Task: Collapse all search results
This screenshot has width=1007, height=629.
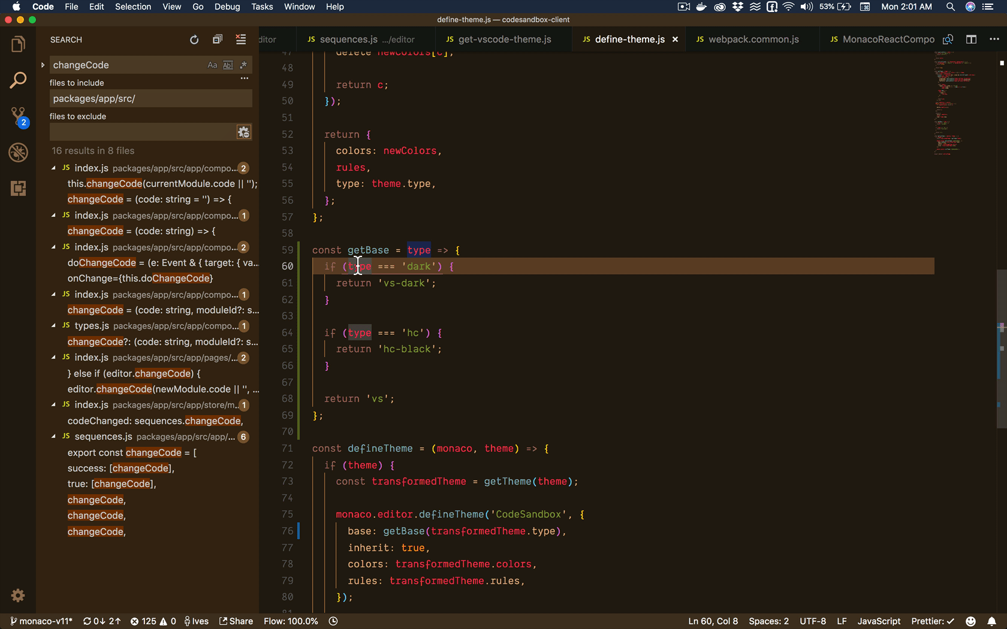Action: (x=218, y=40)
